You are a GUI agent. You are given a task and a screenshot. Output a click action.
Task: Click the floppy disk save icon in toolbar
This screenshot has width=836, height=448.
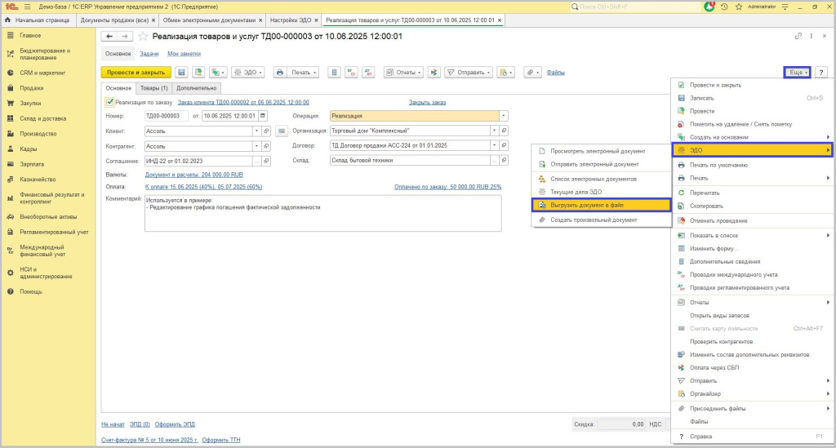181,73
